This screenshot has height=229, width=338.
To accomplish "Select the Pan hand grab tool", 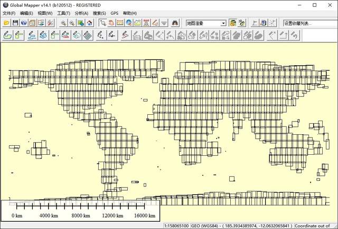I will pos(111,23).
